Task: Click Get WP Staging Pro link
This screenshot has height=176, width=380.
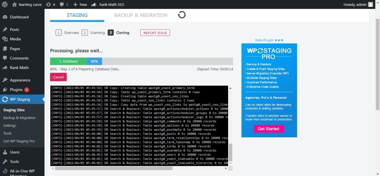Action: tap(19, 141)
